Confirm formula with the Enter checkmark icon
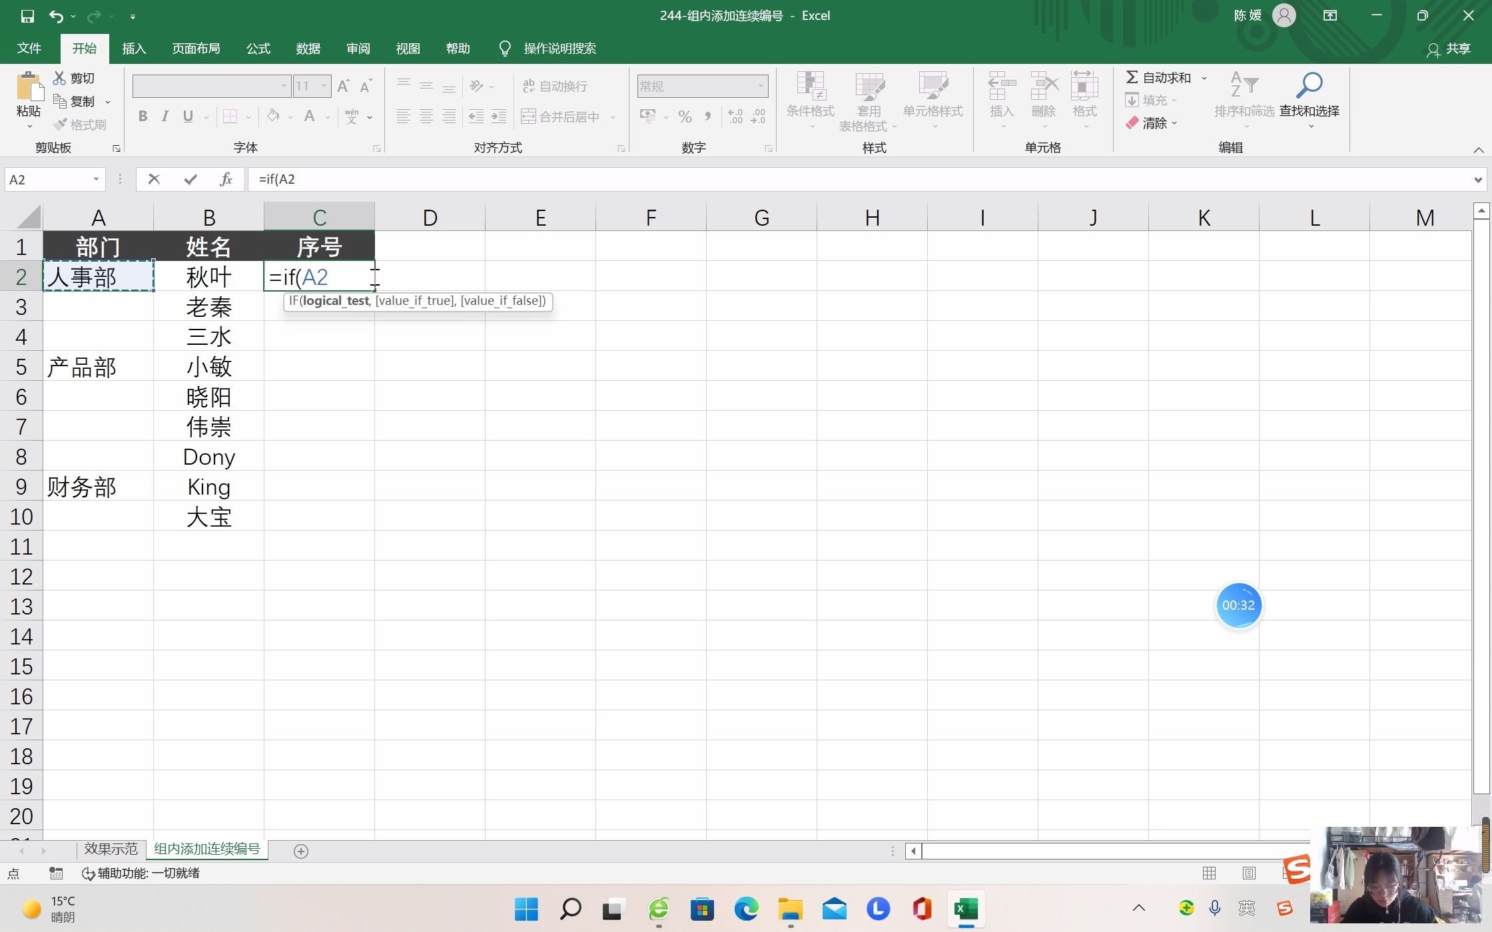Viewport: 1492px width, 932px height. 190,179
